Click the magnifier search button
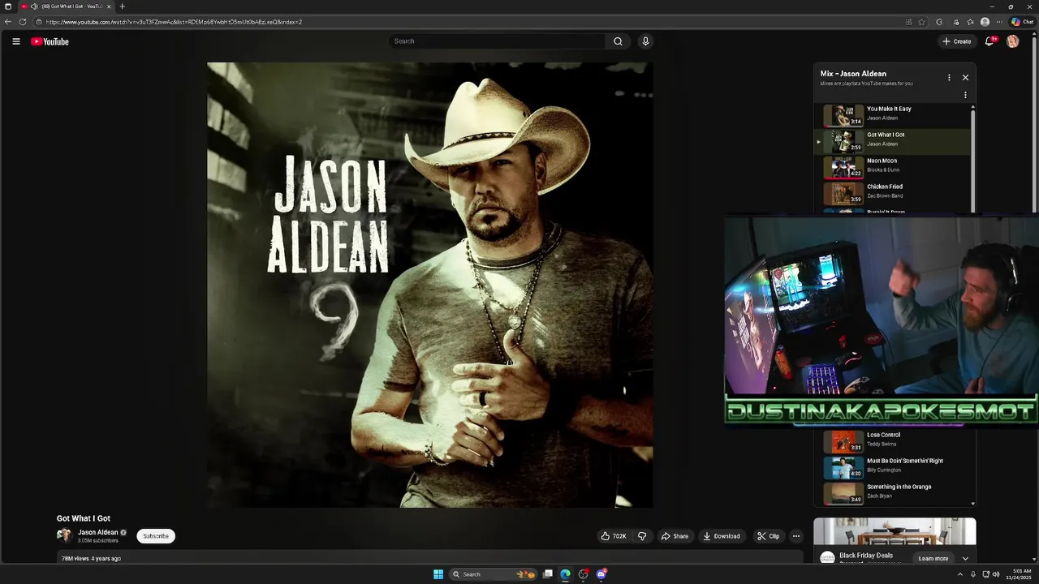Image resolution: width=1039 pixels, height=584 pixels. (x=618, y=41)
